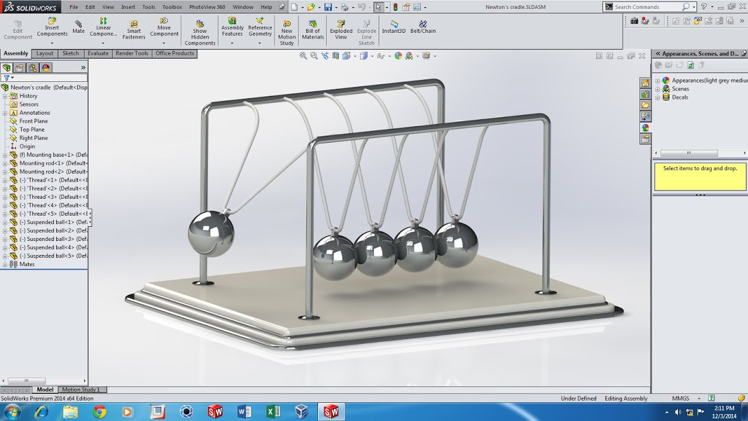The height and width of the screenshot is (421, 748).
Task: Expand the Decals node
Action: (657, 97)
